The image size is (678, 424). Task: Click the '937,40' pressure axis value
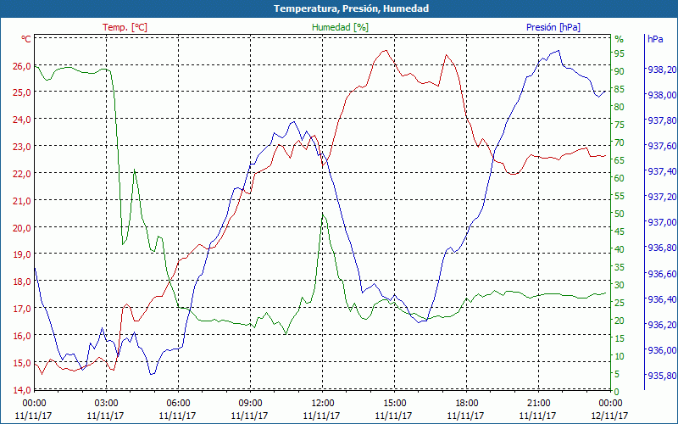pyautogui.click(x=660, y=171)
